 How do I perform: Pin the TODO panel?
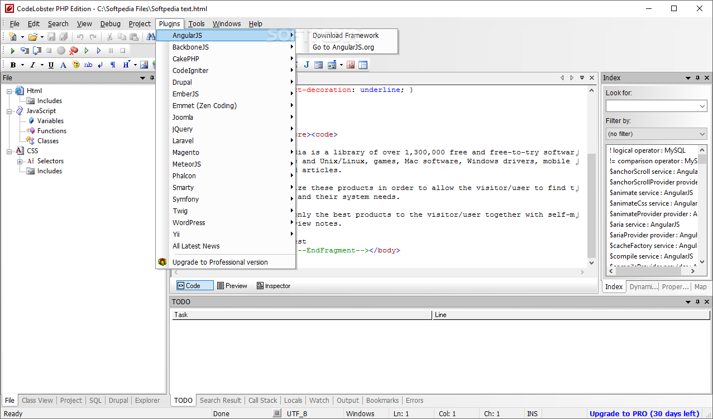[x=697, y=302]
